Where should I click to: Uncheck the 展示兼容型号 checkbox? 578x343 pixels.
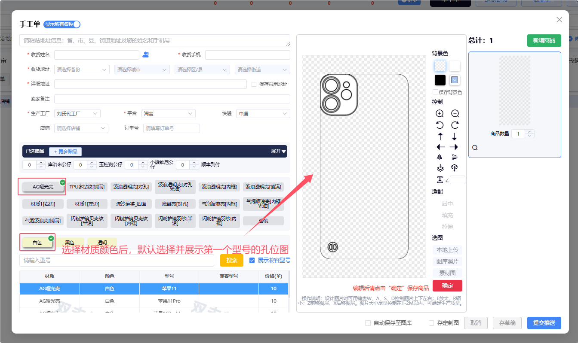[252, 260]
